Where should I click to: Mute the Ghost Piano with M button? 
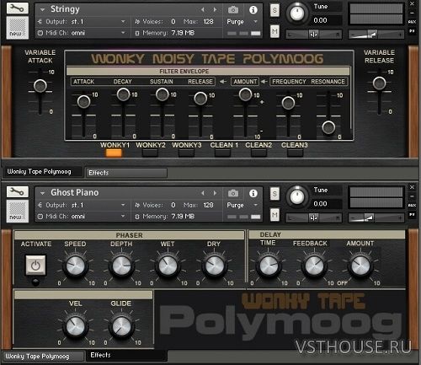click(274, 215)
